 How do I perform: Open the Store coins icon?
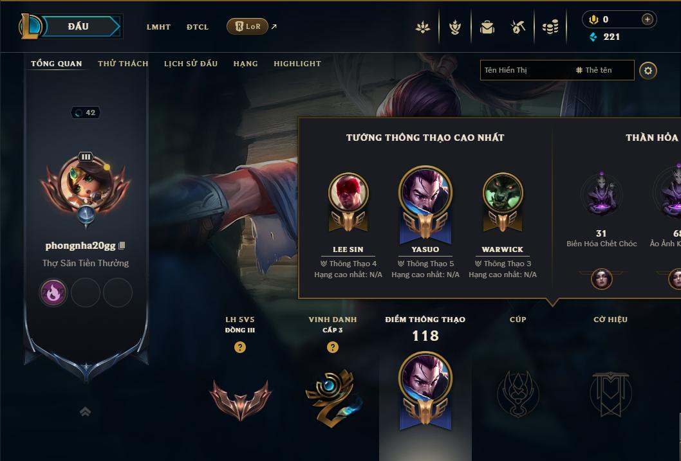click(550, 28)
